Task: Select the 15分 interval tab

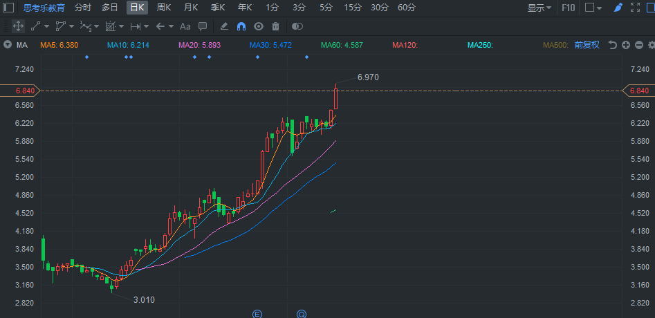Action: [353, 7]
